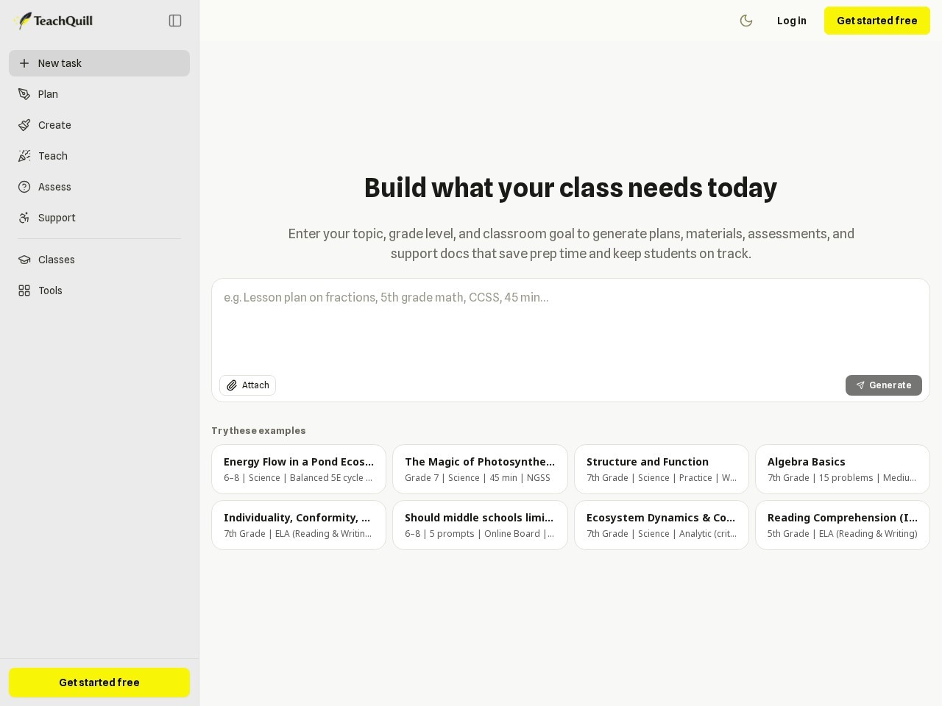942x706 pixels.
Task: Click the graduation cap icon beside Classes
Action: [24, 260]
